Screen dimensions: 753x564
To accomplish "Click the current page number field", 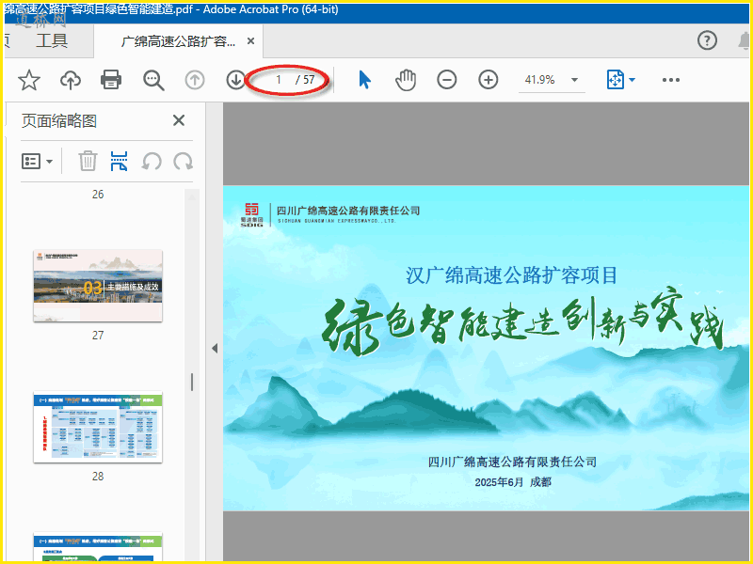I will click(x=278, y=80).
